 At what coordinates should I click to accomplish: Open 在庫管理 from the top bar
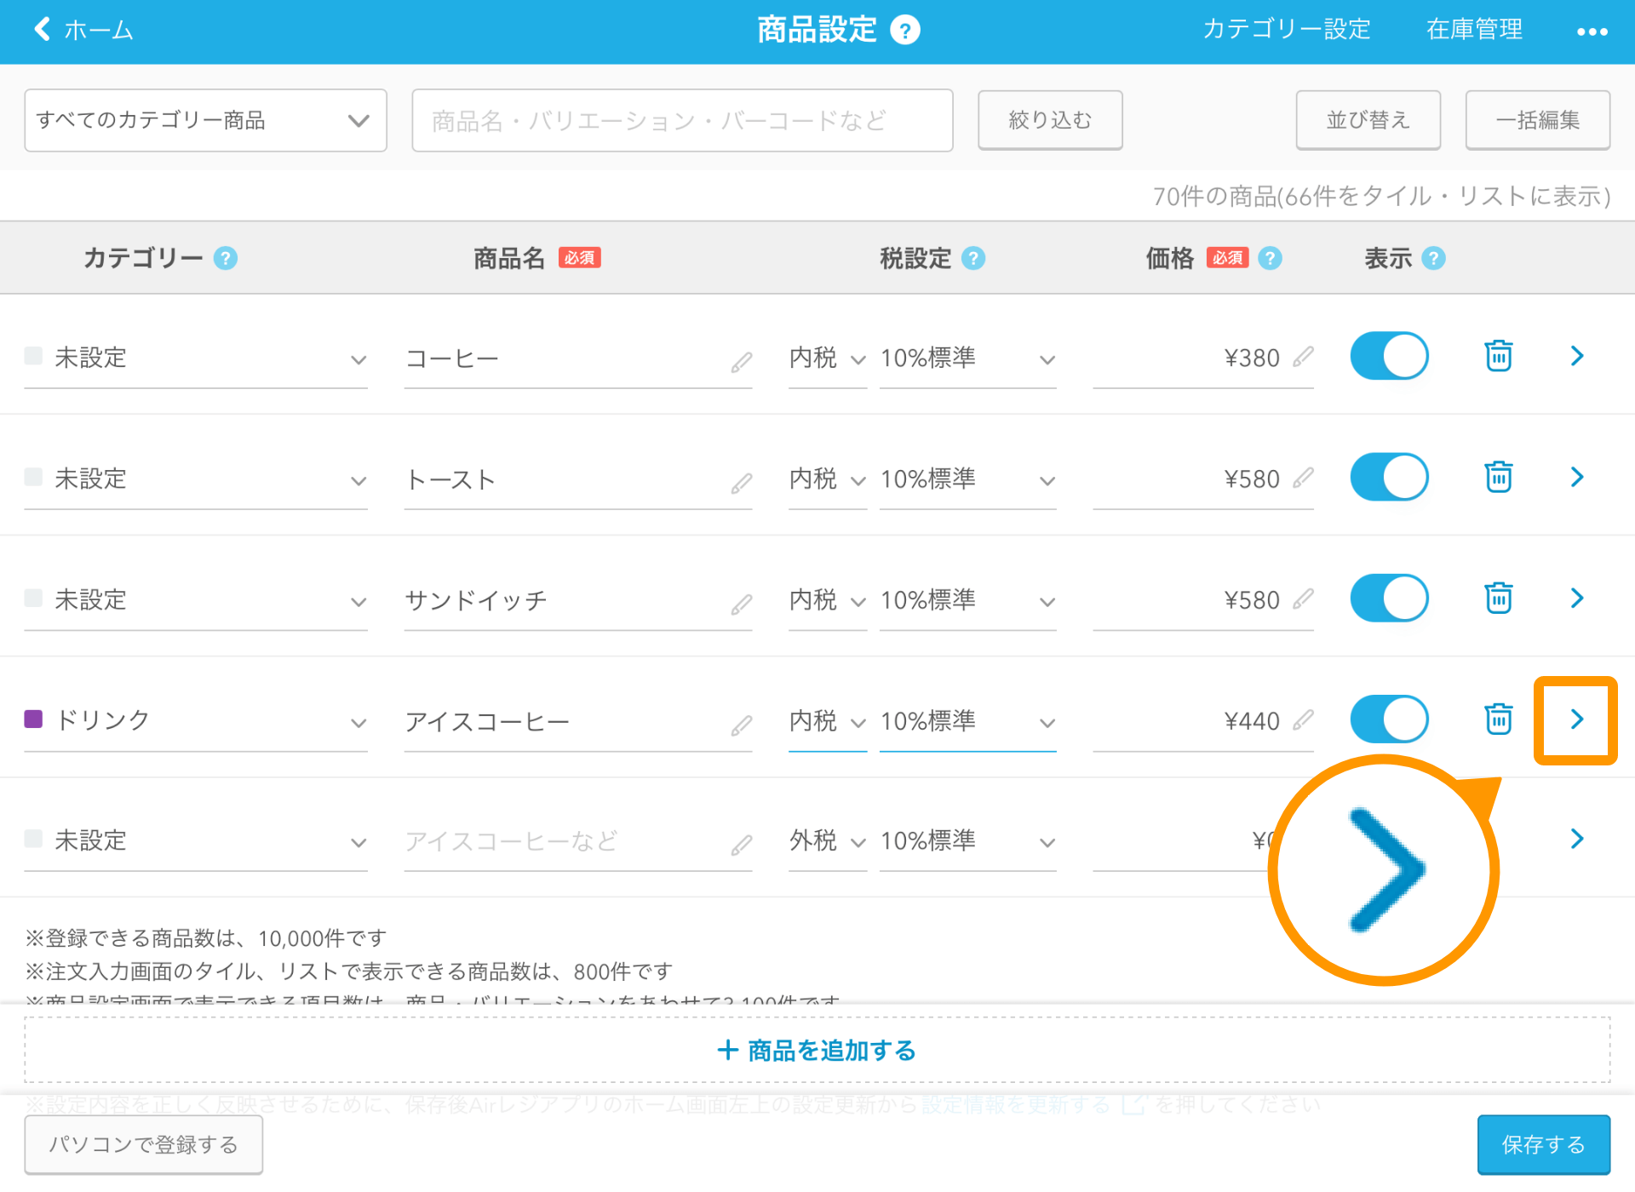1474,29
